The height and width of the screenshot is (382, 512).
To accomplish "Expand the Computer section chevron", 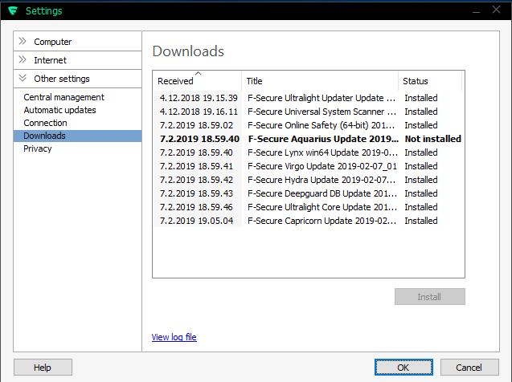I will tap(23, 41).
